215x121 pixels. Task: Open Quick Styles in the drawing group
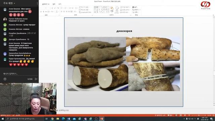pyautogui.click(x=117, y=10)
